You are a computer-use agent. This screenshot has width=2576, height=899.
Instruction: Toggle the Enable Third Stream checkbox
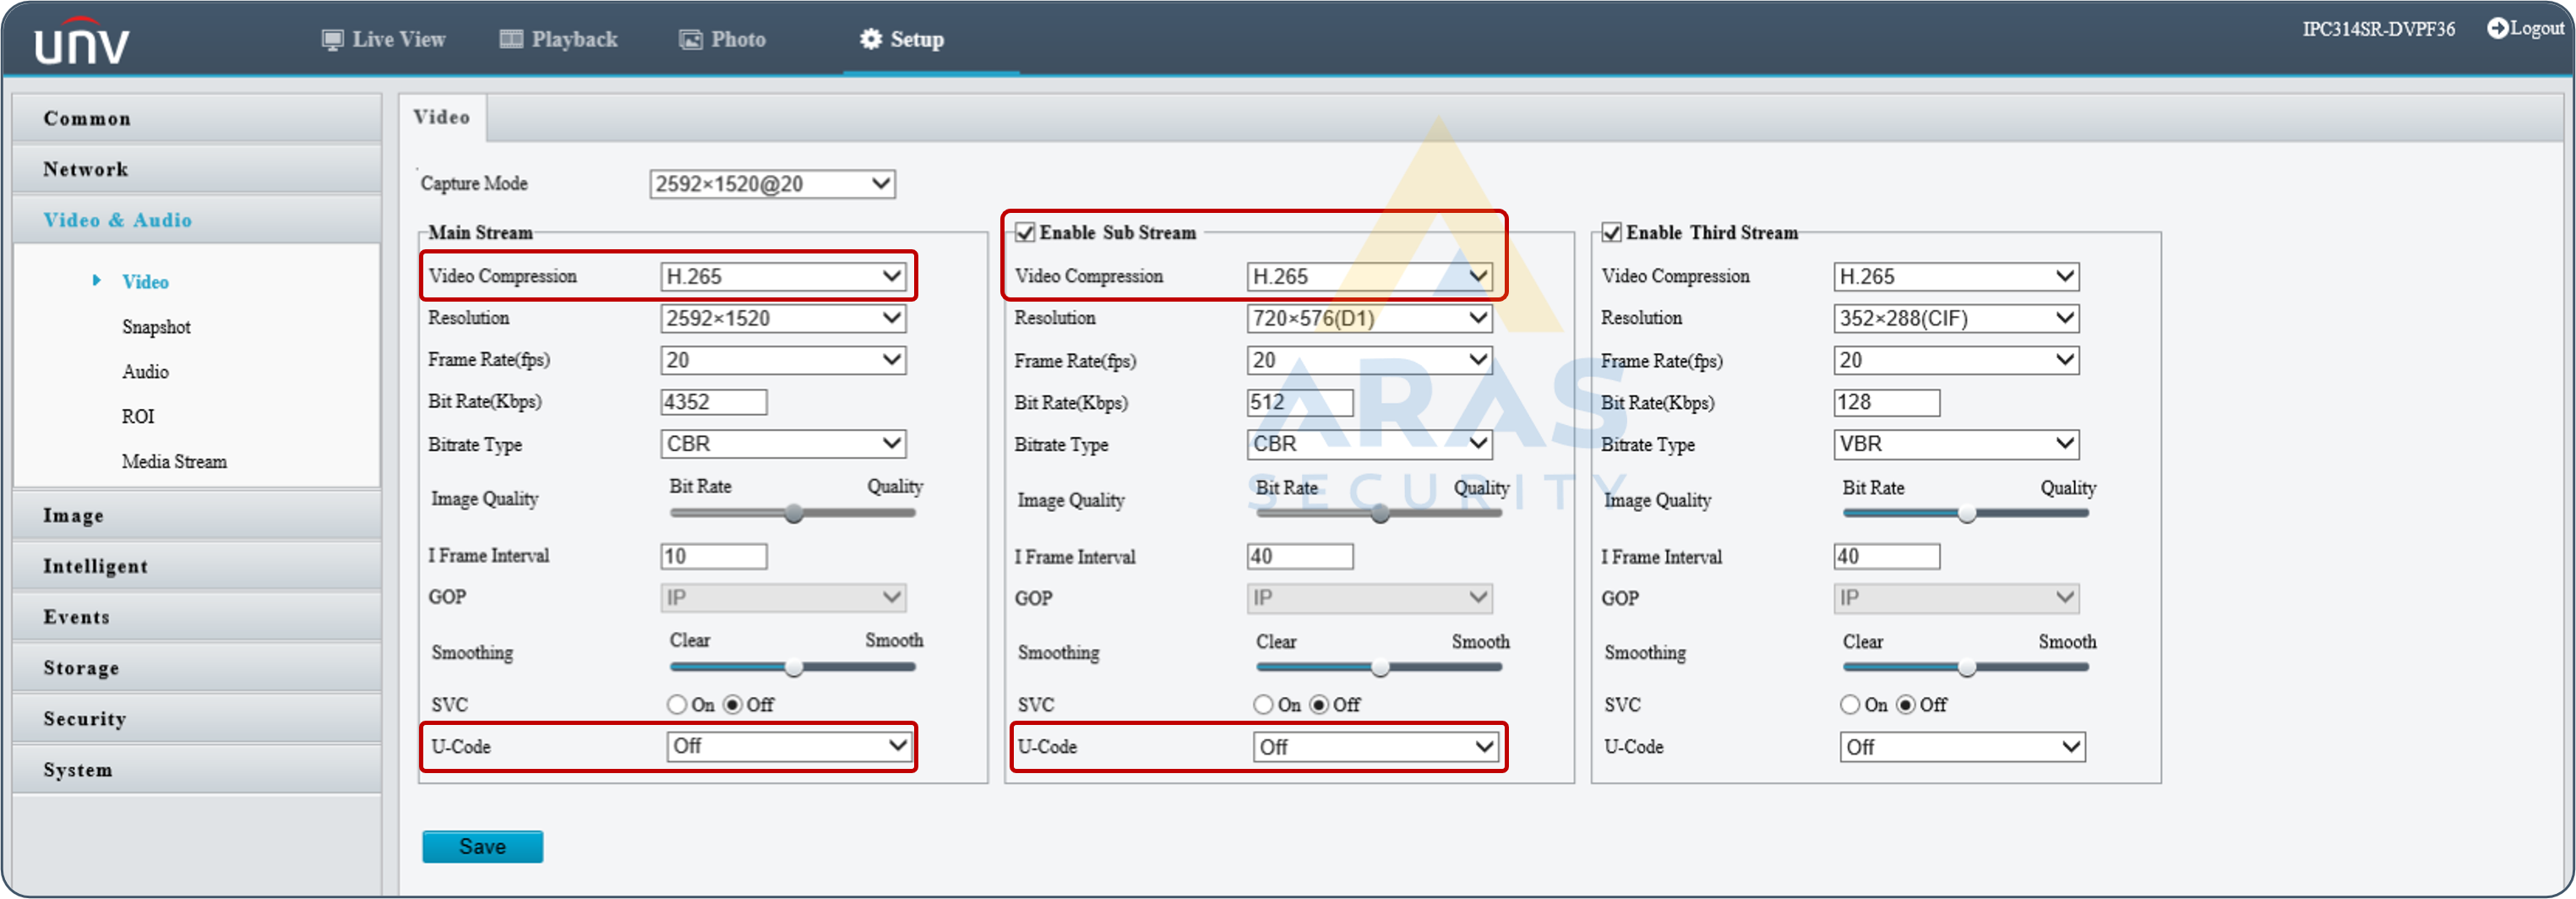pos(1611,233)
